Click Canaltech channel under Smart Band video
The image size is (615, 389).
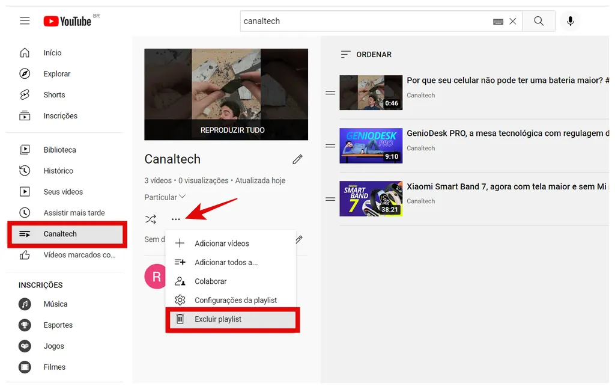pyautogui.click(x=421, y=201)
